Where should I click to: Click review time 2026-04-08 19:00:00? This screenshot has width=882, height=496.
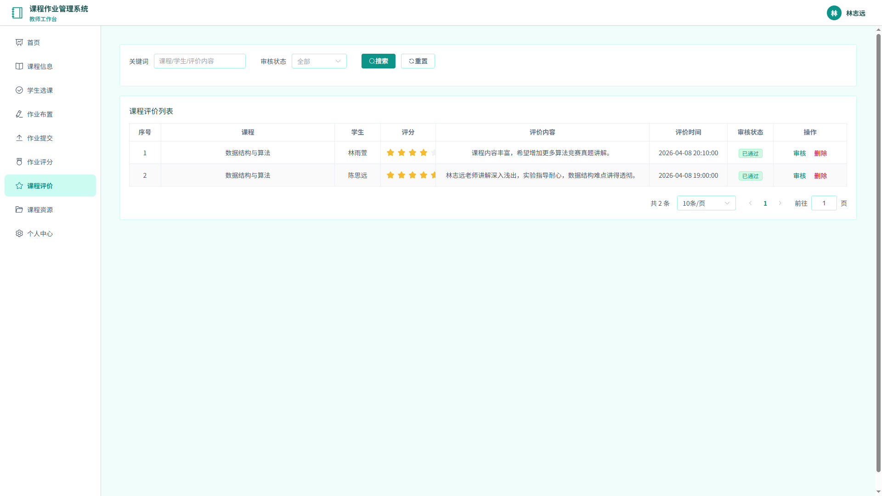688,175
